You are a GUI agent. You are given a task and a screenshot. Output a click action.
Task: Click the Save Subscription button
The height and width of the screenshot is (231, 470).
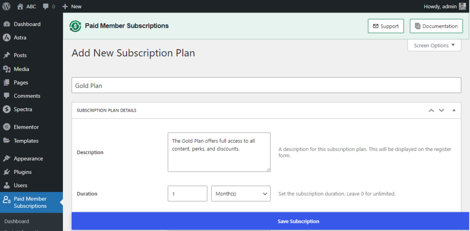(x=270, y=221)
